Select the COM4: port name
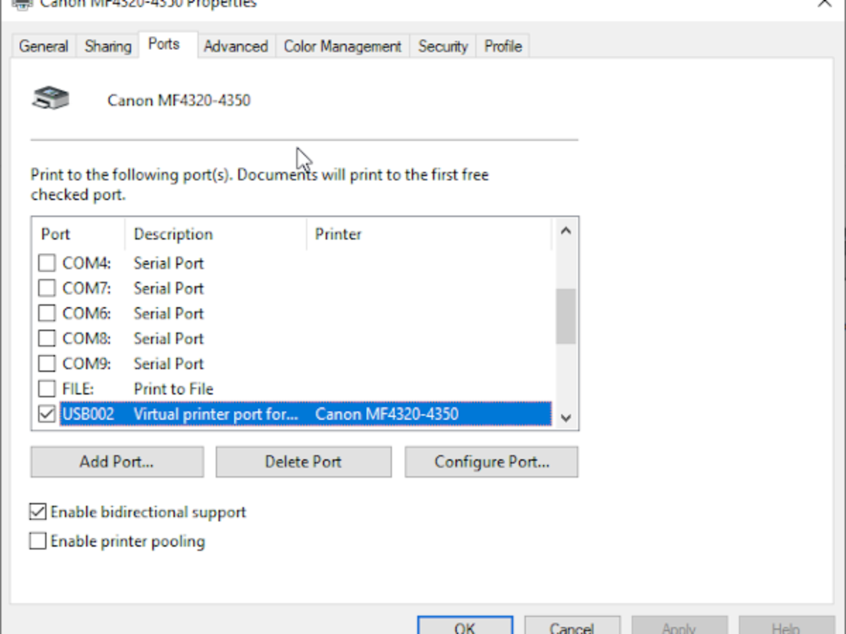846x634 pixels. 87,263
